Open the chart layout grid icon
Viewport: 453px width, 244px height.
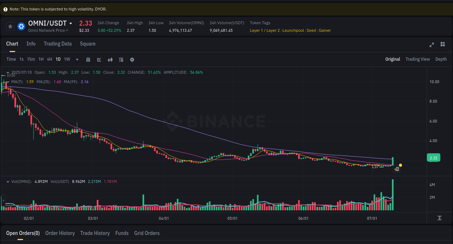coord(442,44)
